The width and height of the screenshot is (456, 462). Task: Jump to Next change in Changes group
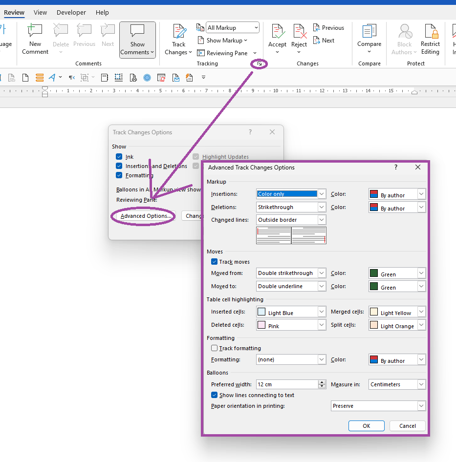click(x=324, y=41)
